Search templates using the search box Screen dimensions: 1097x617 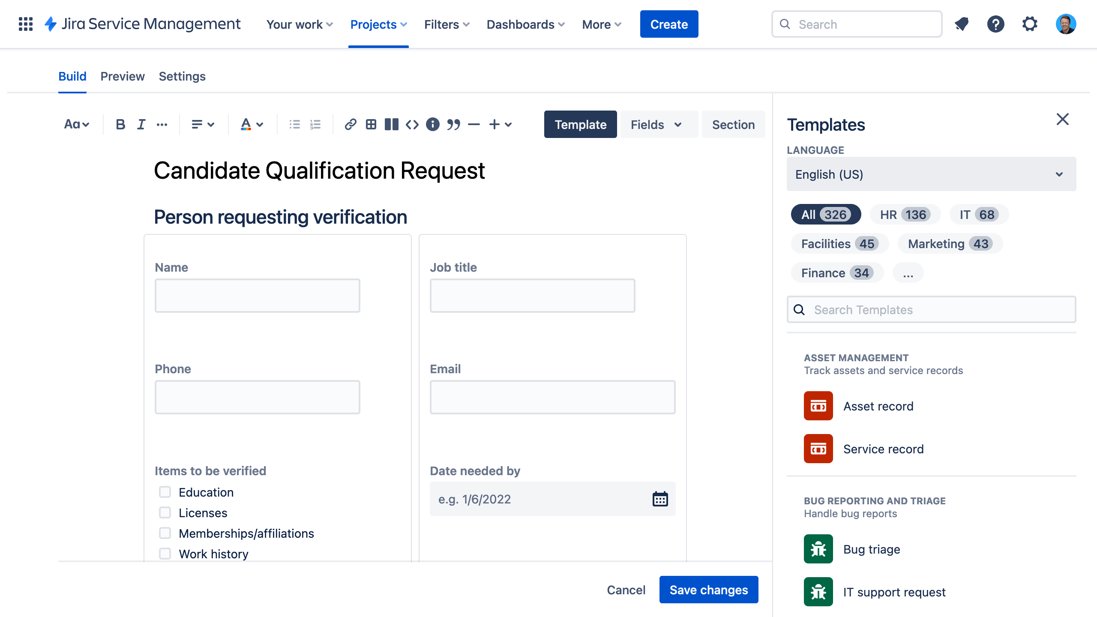point(932,309)
